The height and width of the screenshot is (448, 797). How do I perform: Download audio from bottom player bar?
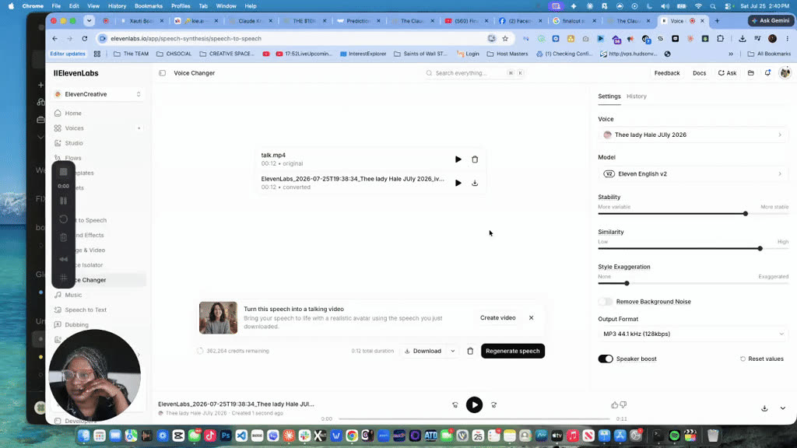(x=764, y=408)
